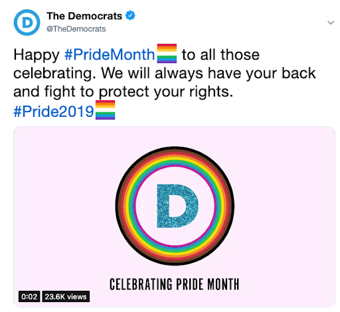
Task: Click rainbow flag emoji after #PrideMonth
Action: pos(167,53)
